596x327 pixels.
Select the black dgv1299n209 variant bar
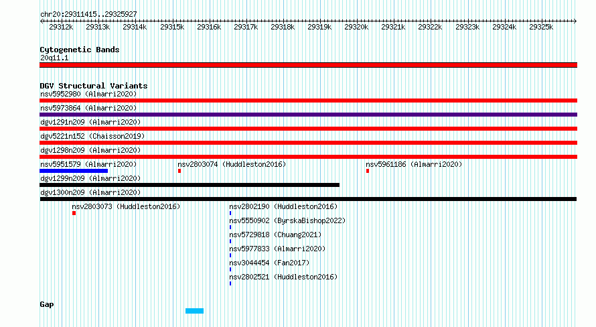coord(190,185)
